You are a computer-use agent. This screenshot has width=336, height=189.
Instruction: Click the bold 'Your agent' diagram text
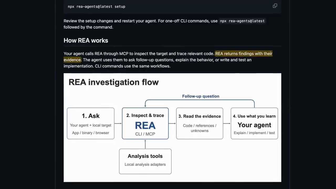(x=254, y=125)
